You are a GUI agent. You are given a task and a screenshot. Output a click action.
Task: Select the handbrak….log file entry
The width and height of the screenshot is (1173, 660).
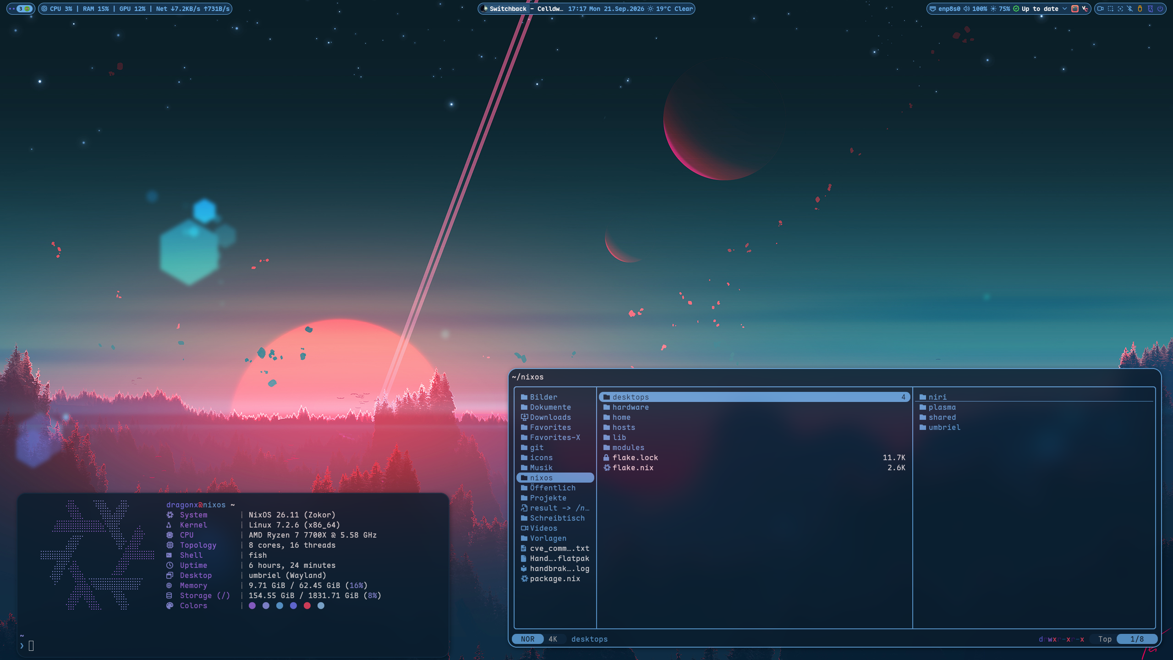pos(555,568)
